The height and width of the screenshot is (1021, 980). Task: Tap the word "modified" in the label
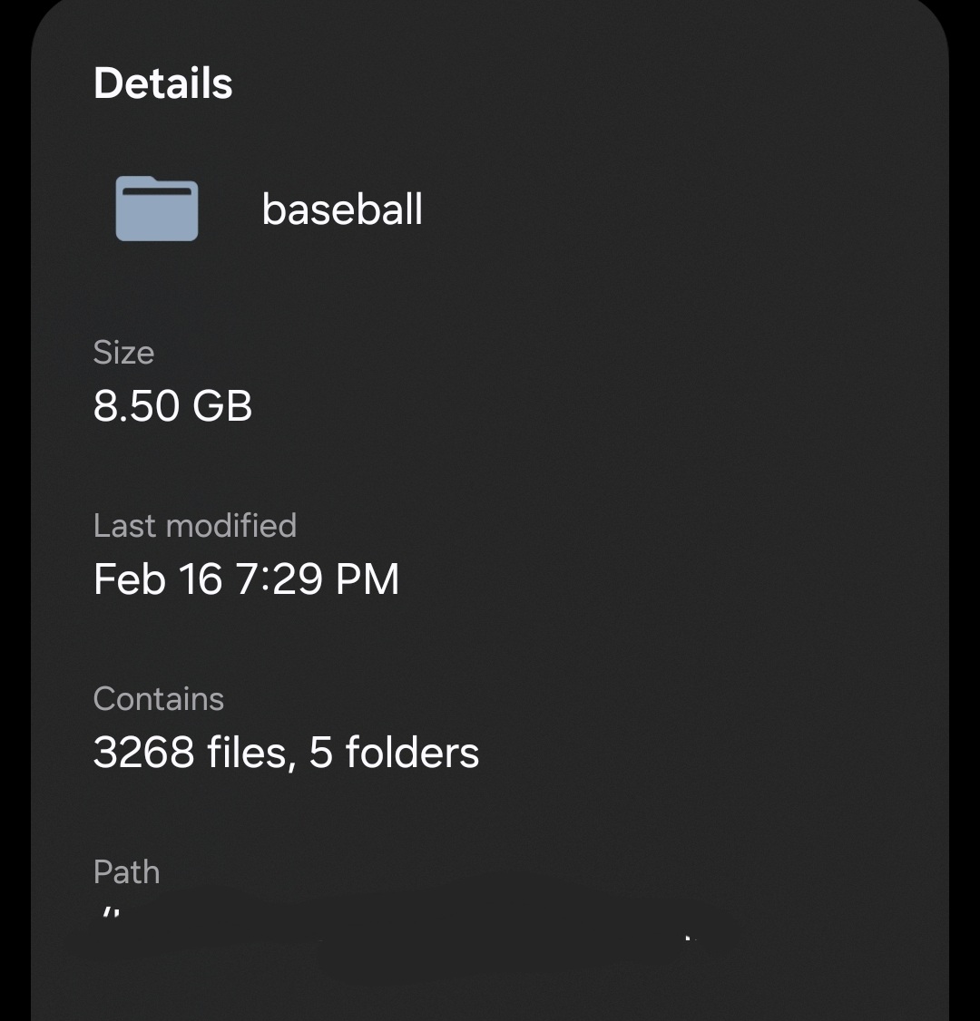232,526
